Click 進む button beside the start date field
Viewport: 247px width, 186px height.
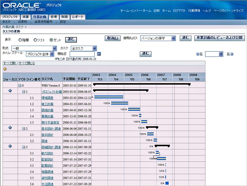[x=145, y=54]
